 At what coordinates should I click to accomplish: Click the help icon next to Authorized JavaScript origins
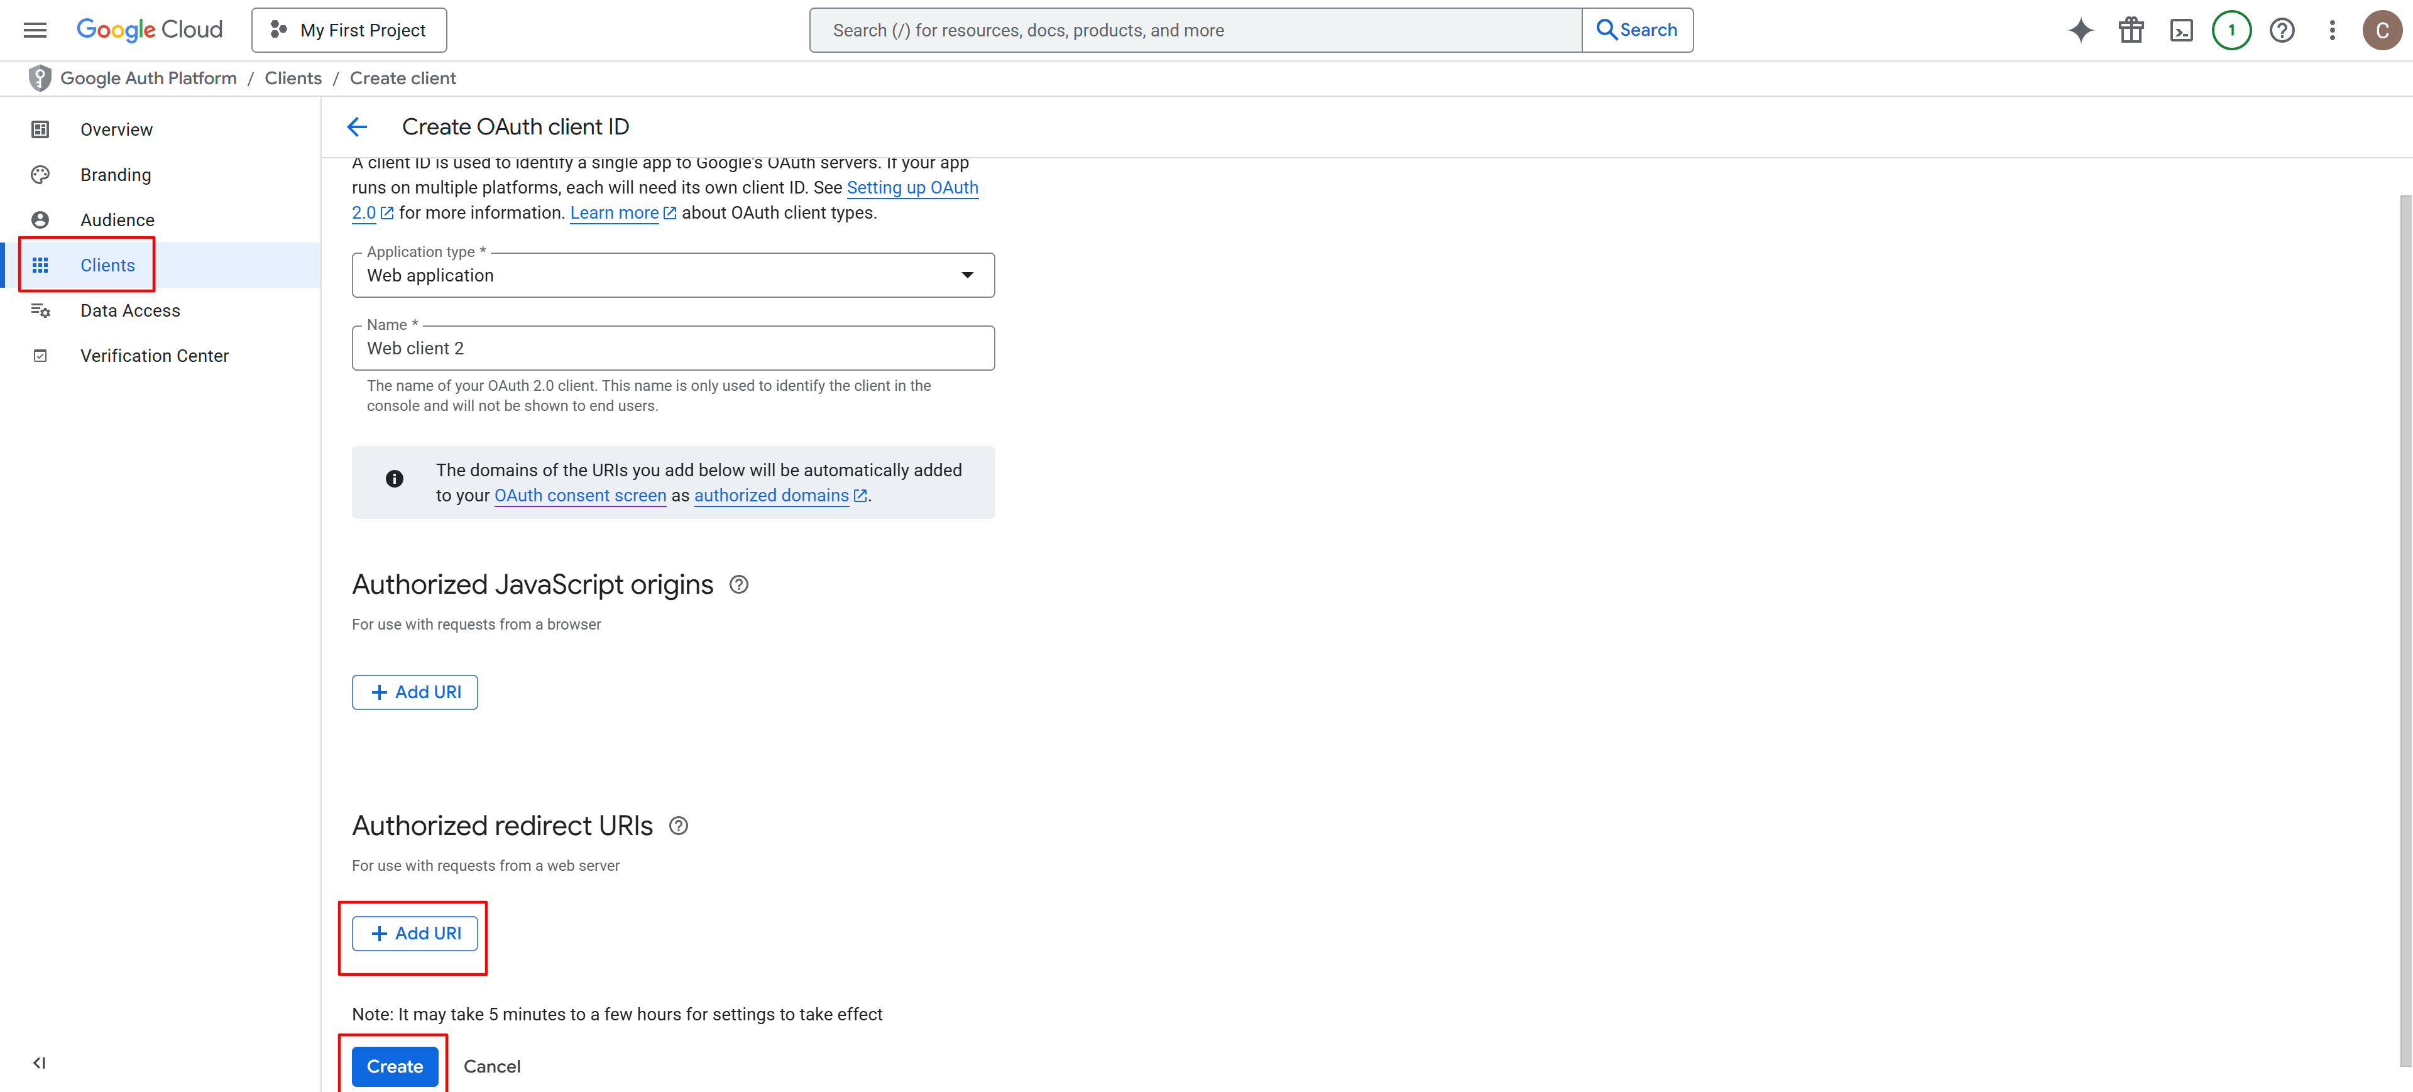coord(738,584)
